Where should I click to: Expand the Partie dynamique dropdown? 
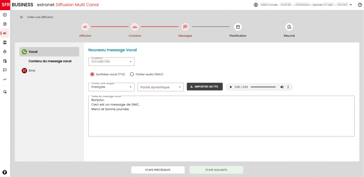pos(160,87)
